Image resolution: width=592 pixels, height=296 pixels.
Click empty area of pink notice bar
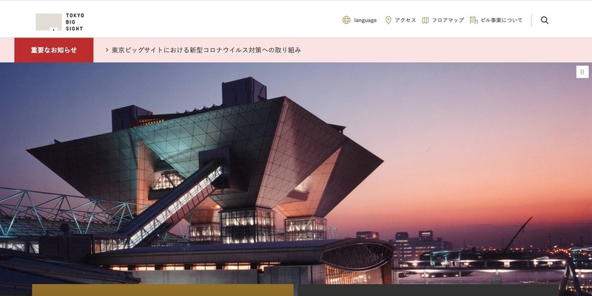445,50
